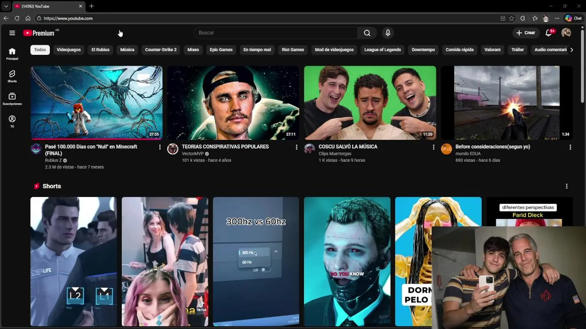Open mundo EDUA channel name link
586x329 pixels.
(468, 154)
